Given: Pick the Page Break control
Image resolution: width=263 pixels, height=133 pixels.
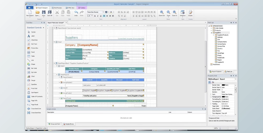Looking at the screenshot, I should 33,105.
